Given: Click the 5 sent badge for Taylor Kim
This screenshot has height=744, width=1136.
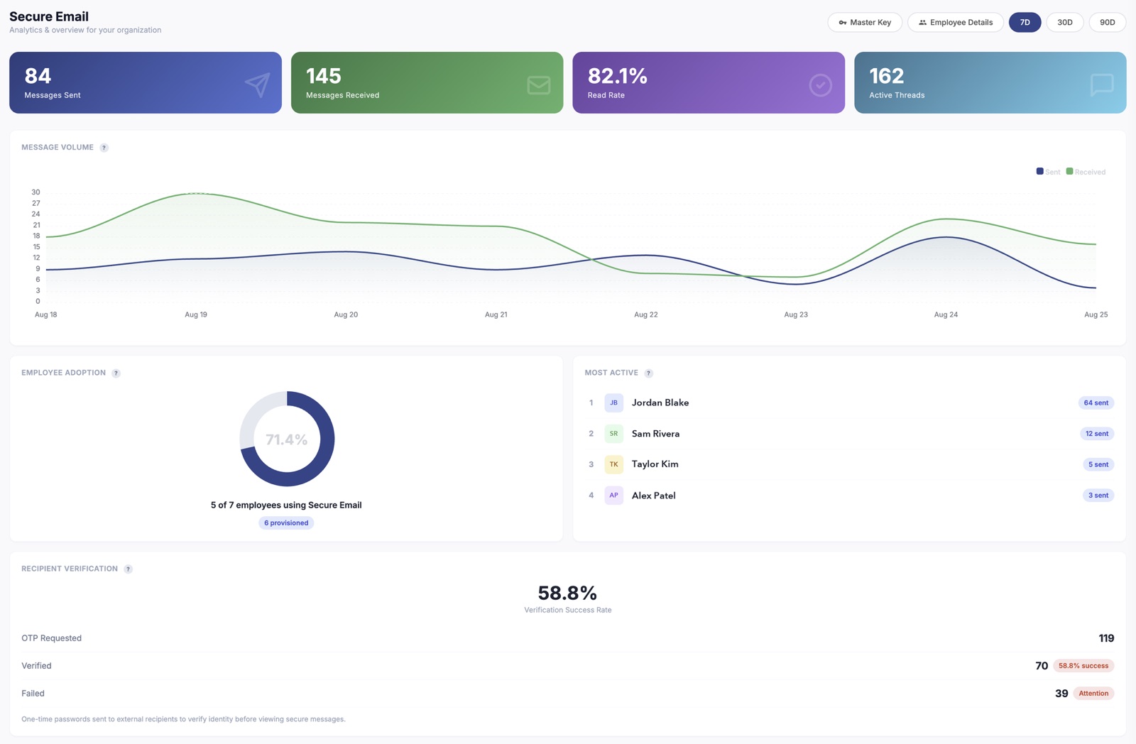Looking at the screenshot, I should click(x=1098, y=464).
